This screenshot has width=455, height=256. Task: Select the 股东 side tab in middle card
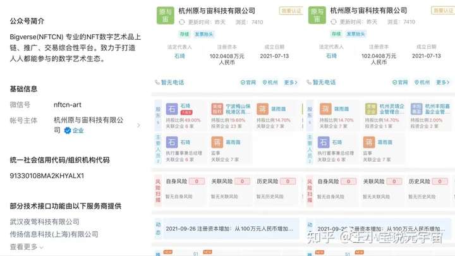click(x=158, y=115)
